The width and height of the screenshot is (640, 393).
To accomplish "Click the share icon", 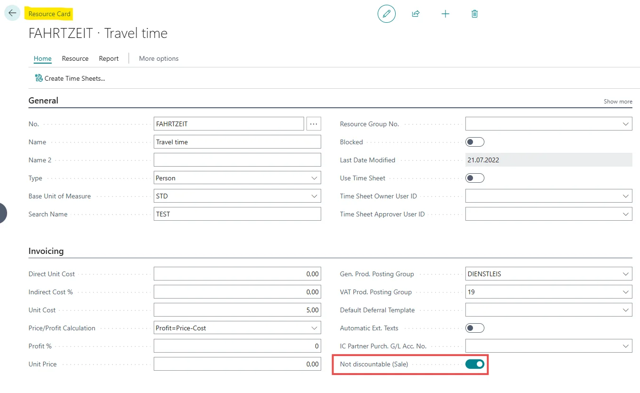I will click(x=416, y=14).
